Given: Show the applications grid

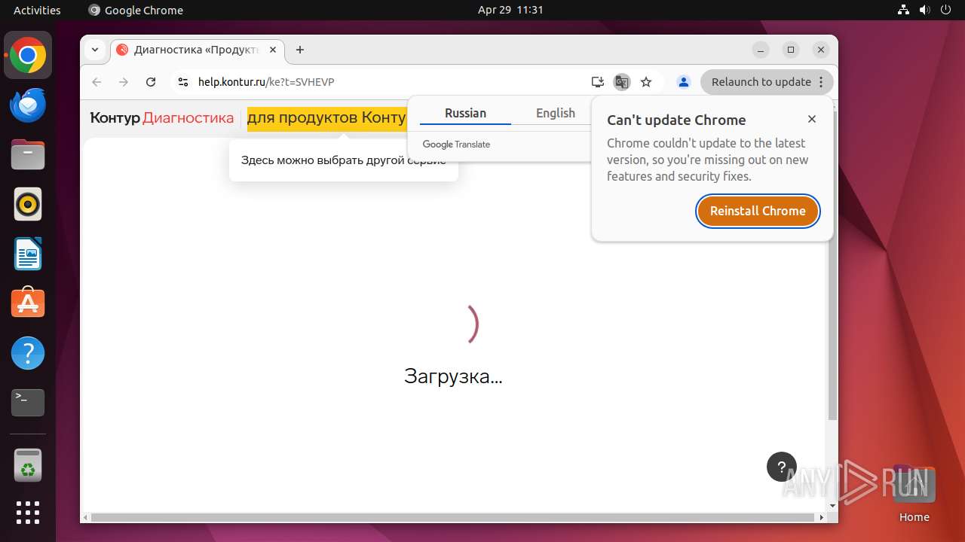Looking at the screenshot, I should [28, 513].
